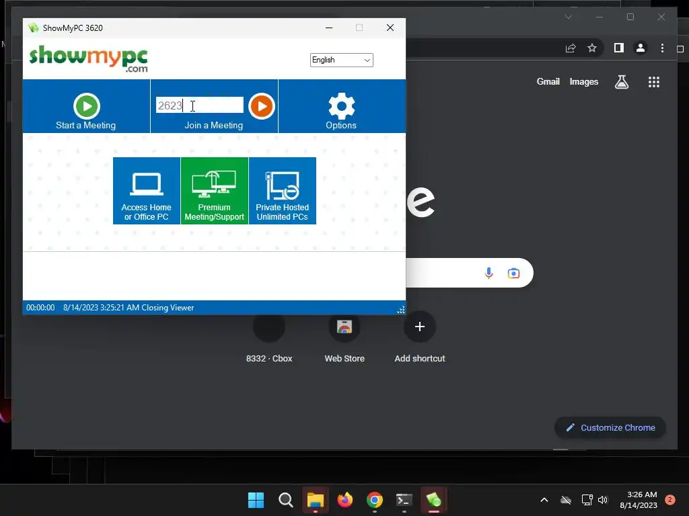The width and height of the screenshot is (689, 516).
Task: Select Private Hosted Unlimited PCs tile
Action: click(283, 191)
